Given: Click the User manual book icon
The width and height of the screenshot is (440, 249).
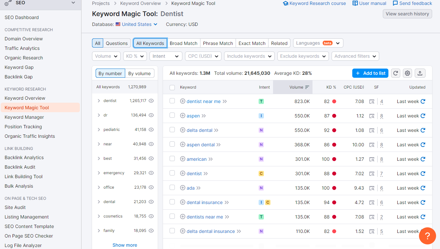Looking at the screenshot, I should point(355,3).
